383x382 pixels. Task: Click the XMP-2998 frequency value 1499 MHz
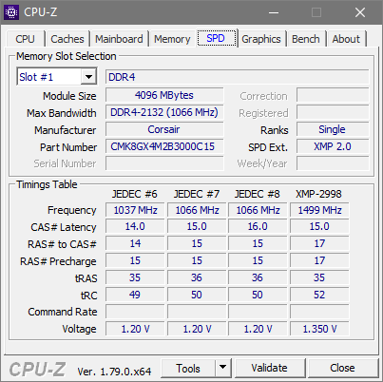pos(319,210)
